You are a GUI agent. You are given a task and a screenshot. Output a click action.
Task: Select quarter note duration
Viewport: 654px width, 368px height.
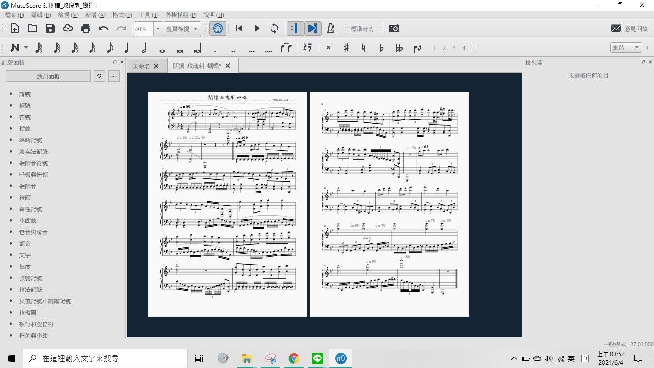click(x=127, y=48)
